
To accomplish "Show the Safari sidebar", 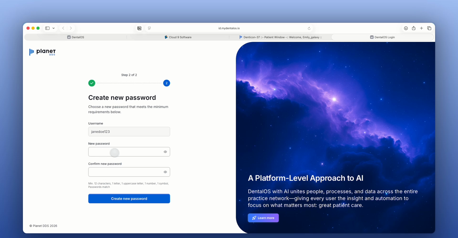I will 47,28.
